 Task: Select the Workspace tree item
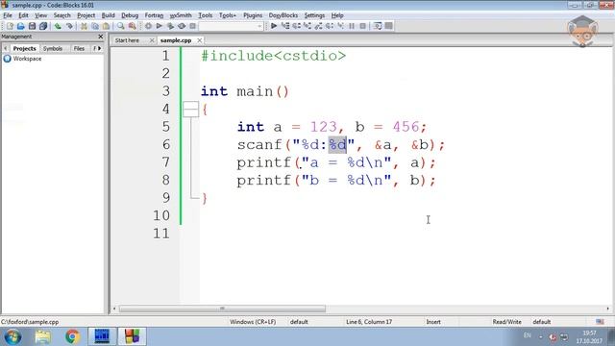click(27, 59)
